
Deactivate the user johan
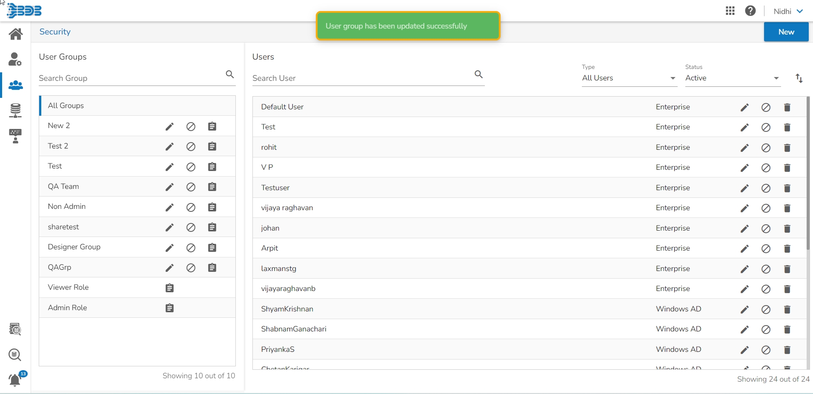[766, 228]
